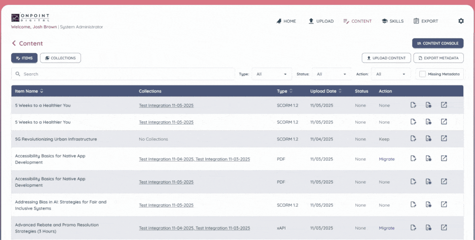The width and height of the screenshot is (475, 240).
Task: Go to Skills in the top navigation
Action: [x=392, y=21]
